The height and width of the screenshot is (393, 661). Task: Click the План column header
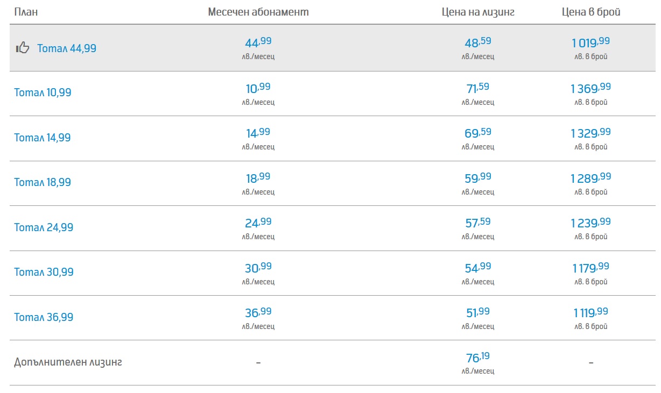pyautogui.click(x=26, y=12)
